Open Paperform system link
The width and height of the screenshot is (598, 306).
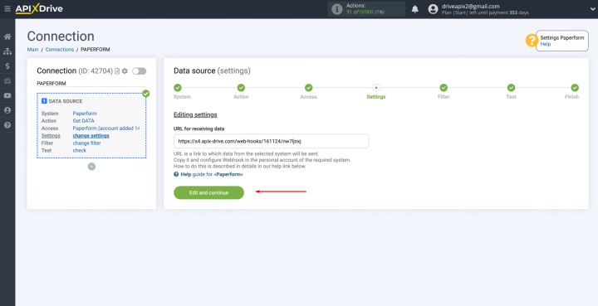(85, 114)
